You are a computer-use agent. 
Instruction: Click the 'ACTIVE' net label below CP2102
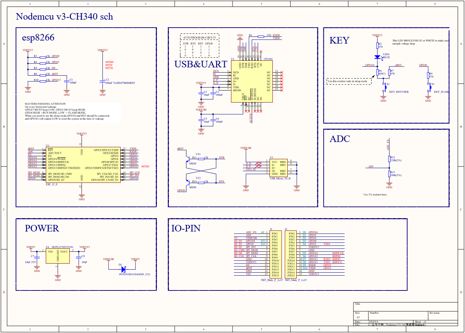(251, 118)
